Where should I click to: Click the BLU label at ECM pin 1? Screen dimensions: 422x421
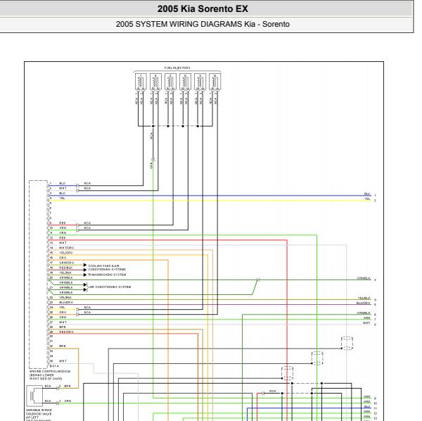(x=62, y=183)
